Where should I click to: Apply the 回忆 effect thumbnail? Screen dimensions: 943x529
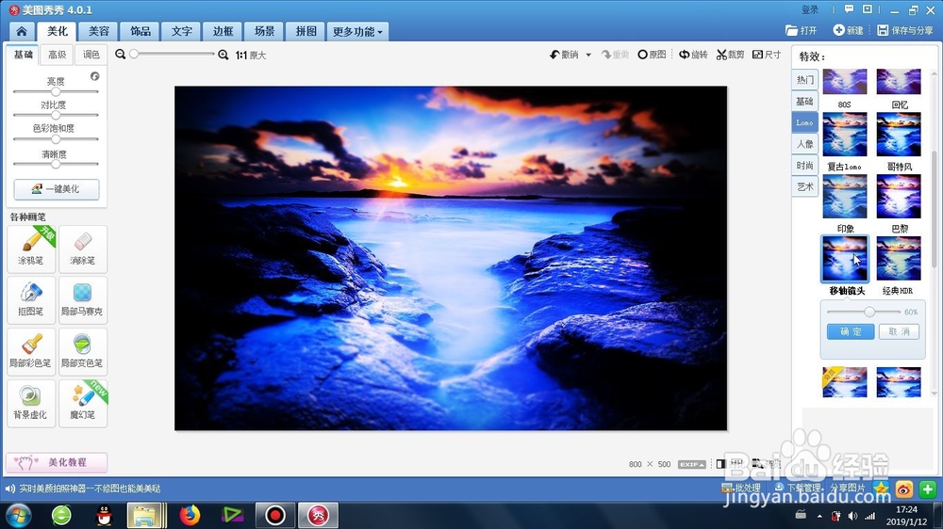coord(899,82)
